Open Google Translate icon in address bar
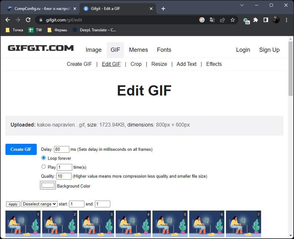This screenshot has width=294, height=239. (212, 20)
